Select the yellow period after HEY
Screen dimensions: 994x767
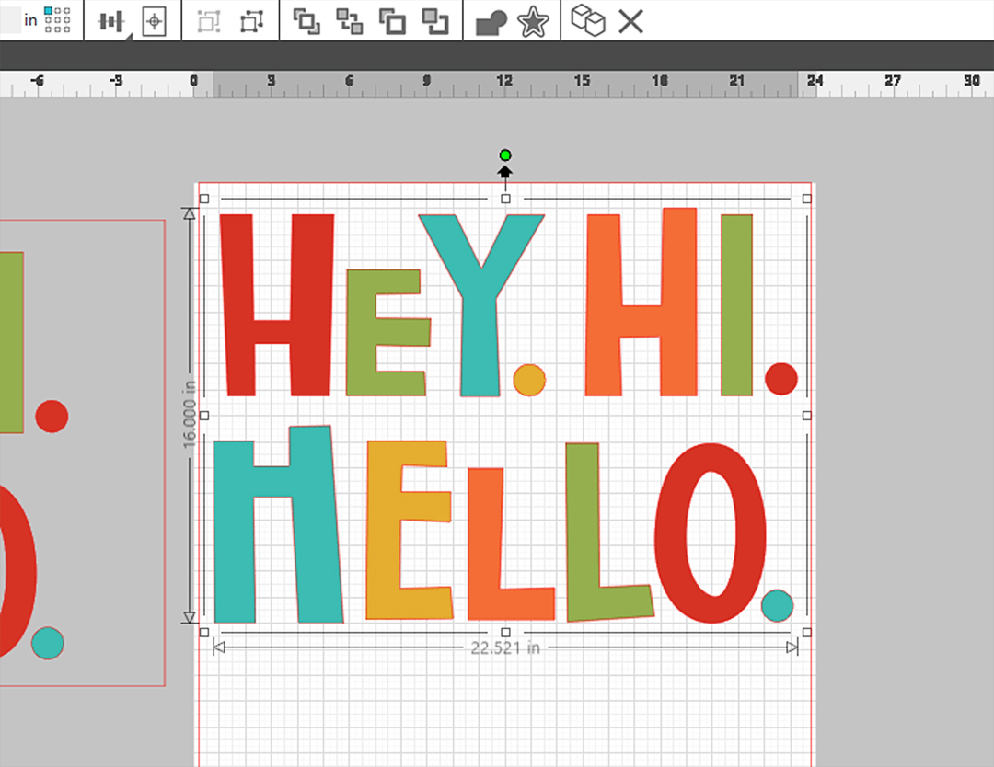528,380
